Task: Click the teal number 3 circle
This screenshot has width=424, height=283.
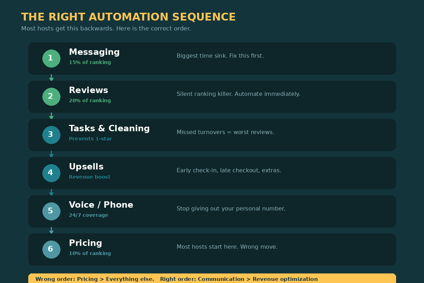Action: point(51,135)
